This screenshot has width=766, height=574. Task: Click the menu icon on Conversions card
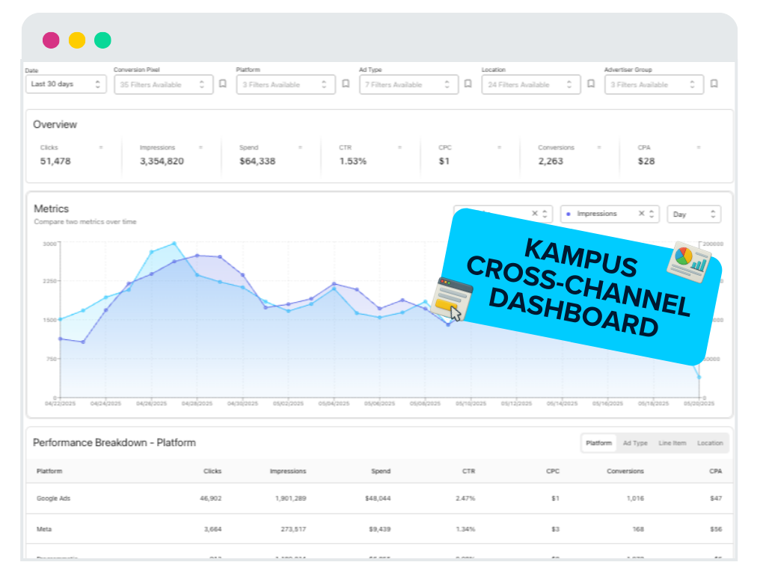[x=599, y=147]
